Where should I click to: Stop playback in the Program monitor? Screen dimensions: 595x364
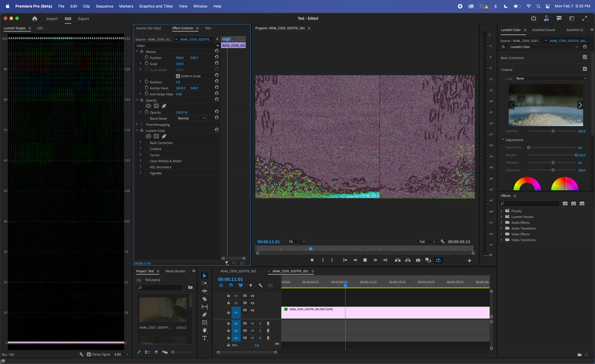[365, 260]
